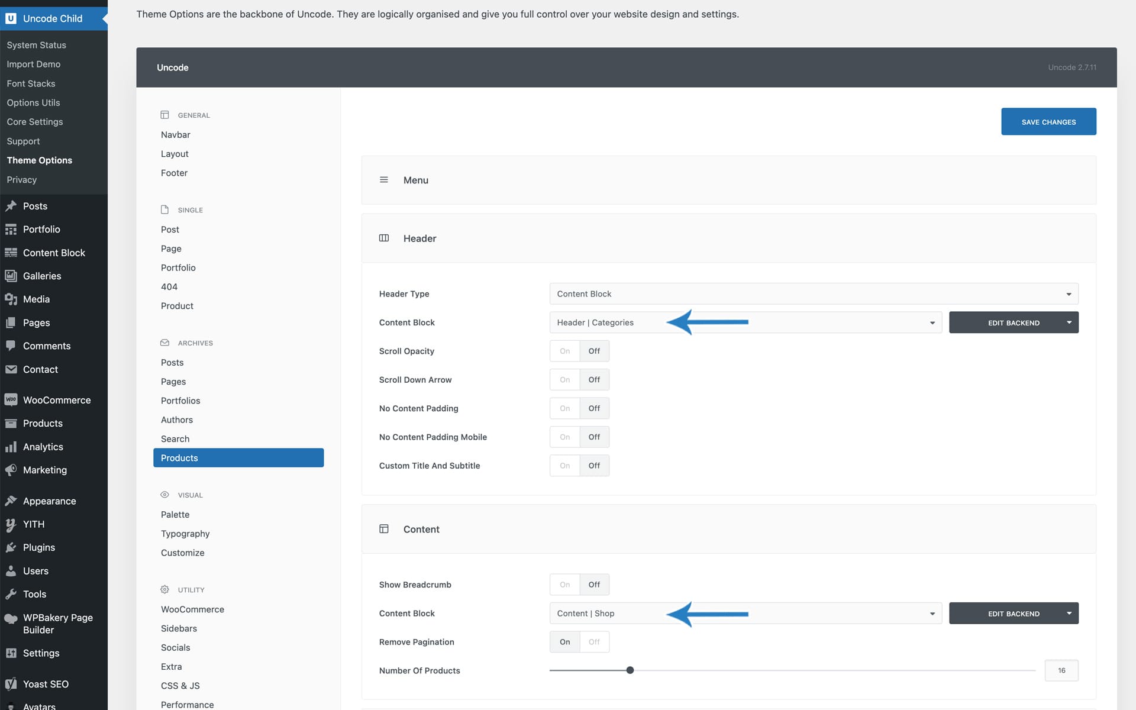Image resolution: width=1136 pixels, height=710 pixels.
Task: Click the Number Of Products value field
Action: pyautogui.click(x=1061, y=670)
